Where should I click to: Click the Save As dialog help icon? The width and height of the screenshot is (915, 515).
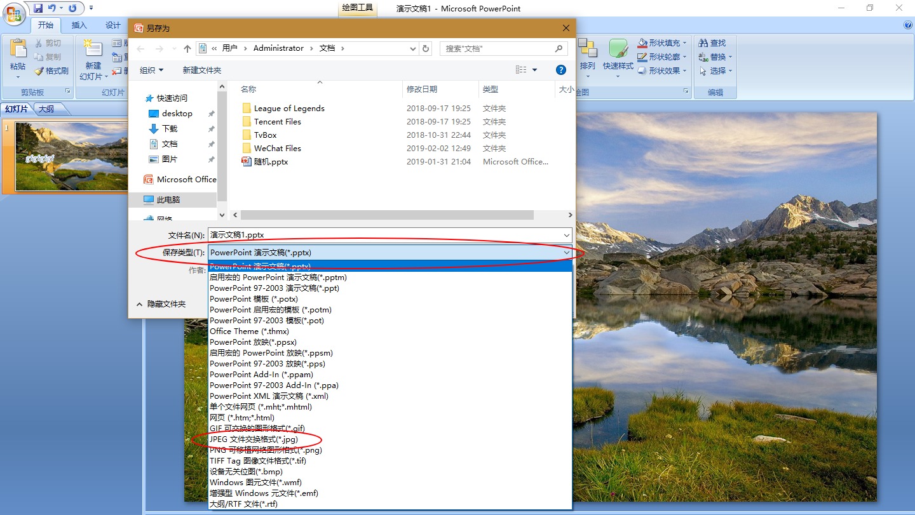560,70
